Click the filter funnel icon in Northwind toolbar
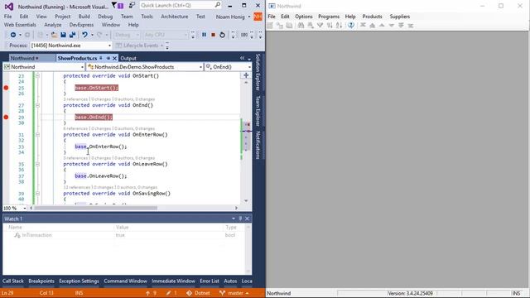The image size is (530, 298). point(320,26)
